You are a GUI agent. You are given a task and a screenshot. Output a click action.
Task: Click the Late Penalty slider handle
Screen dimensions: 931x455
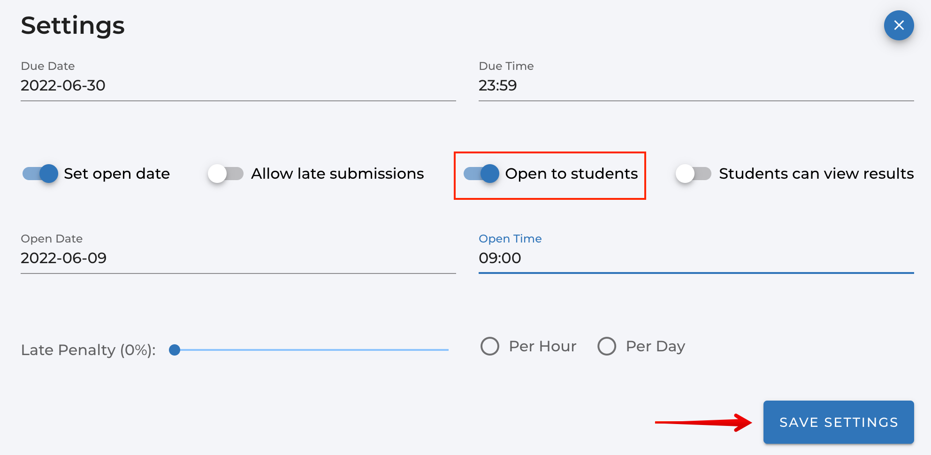(x=175, y=350)
